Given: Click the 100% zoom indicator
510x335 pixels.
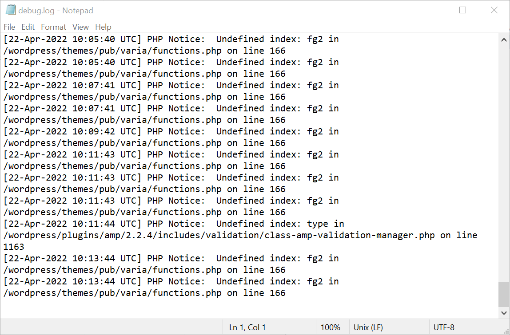Looking at the screenshot, I should point(331,327).
